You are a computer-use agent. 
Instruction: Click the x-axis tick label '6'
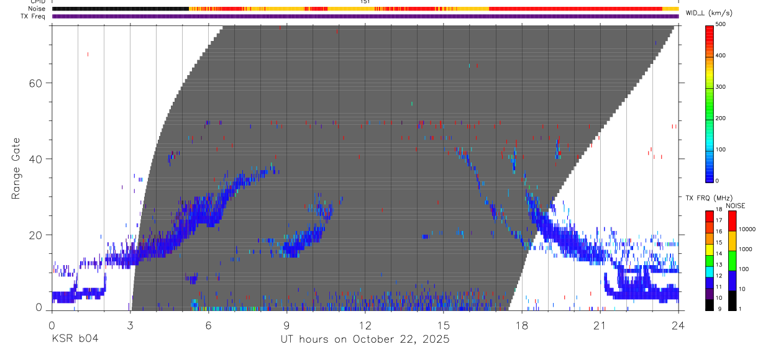(208, 325)
